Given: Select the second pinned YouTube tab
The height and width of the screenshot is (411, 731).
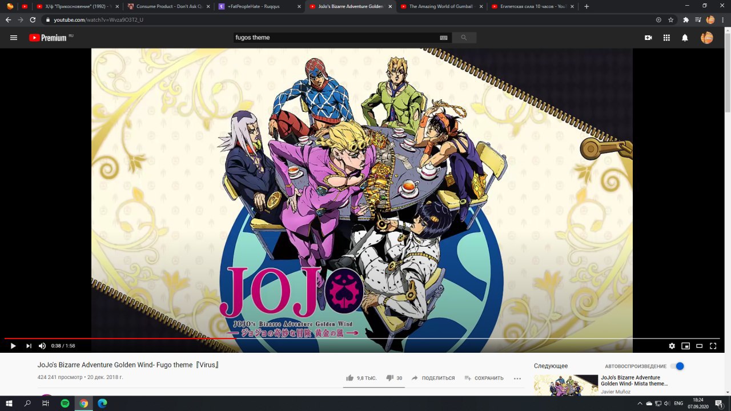Looking at the screenshot, I should coord(25,6).
